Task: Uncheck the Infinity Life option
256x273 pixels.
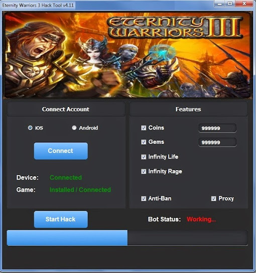Action: pyautogui.click(x=144, y=157)
